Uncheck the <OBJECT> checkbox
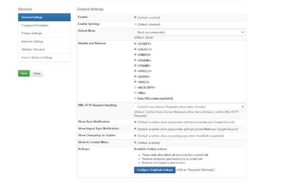Image resolution: width=303 pixels, height=182 pixels. [x=135, y=49]
